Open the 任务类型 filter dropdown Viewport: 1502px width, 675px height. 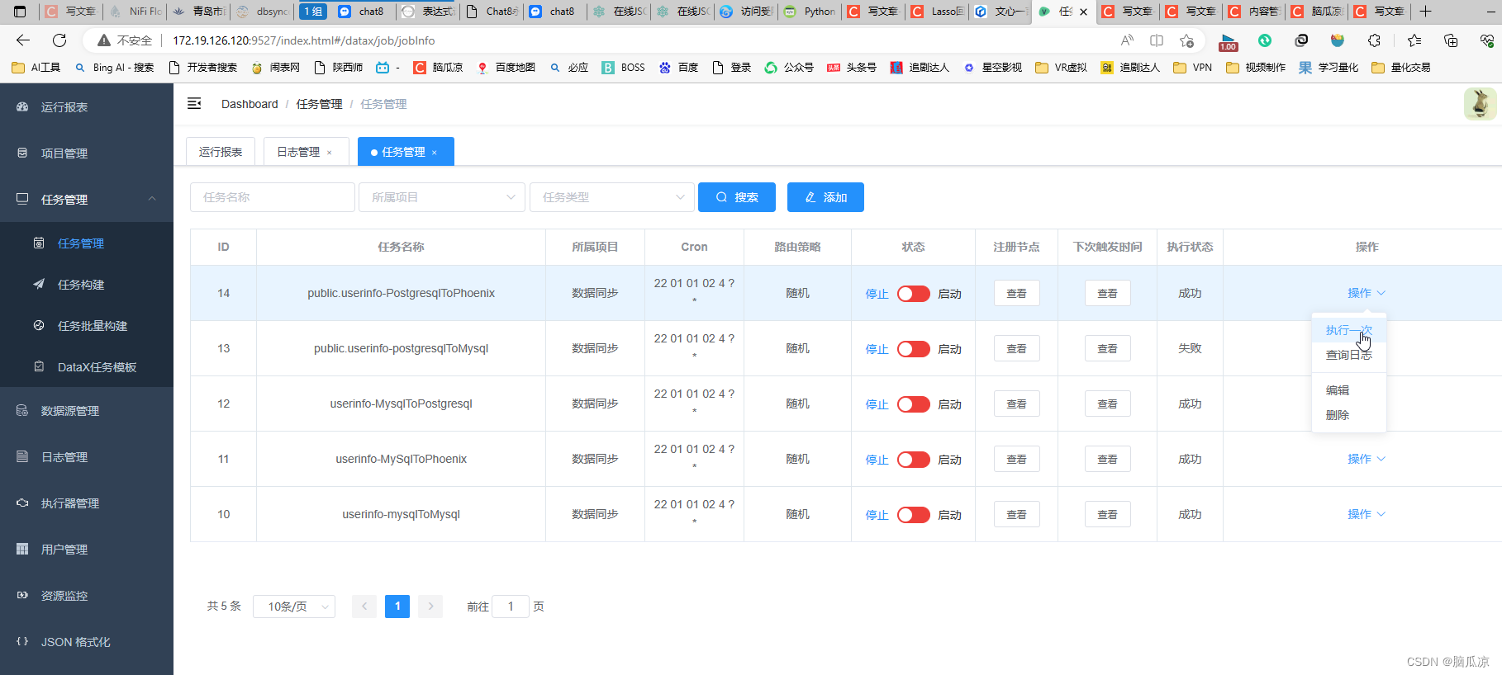pyautogui.click(x=612, y=197)
